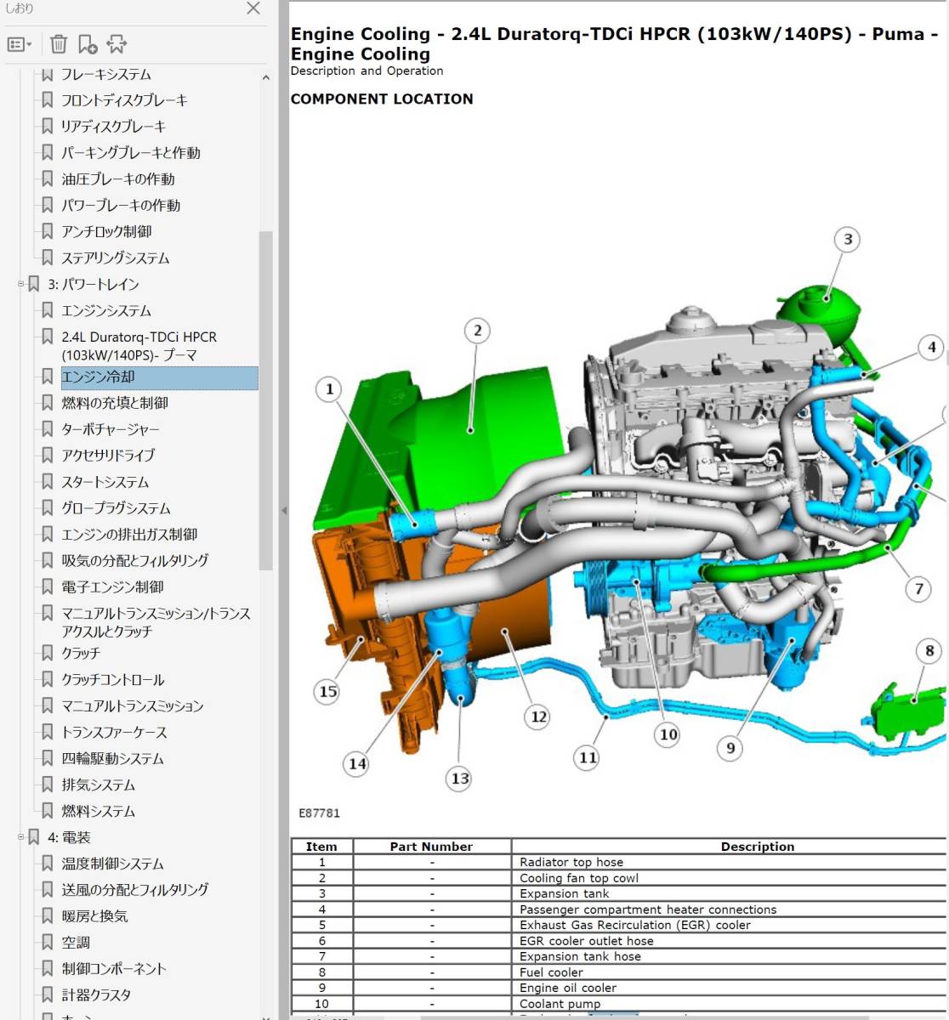Open the エンジンシステム bookmark
Viewport: 949px width, 1020px height.
pos(106,311)
